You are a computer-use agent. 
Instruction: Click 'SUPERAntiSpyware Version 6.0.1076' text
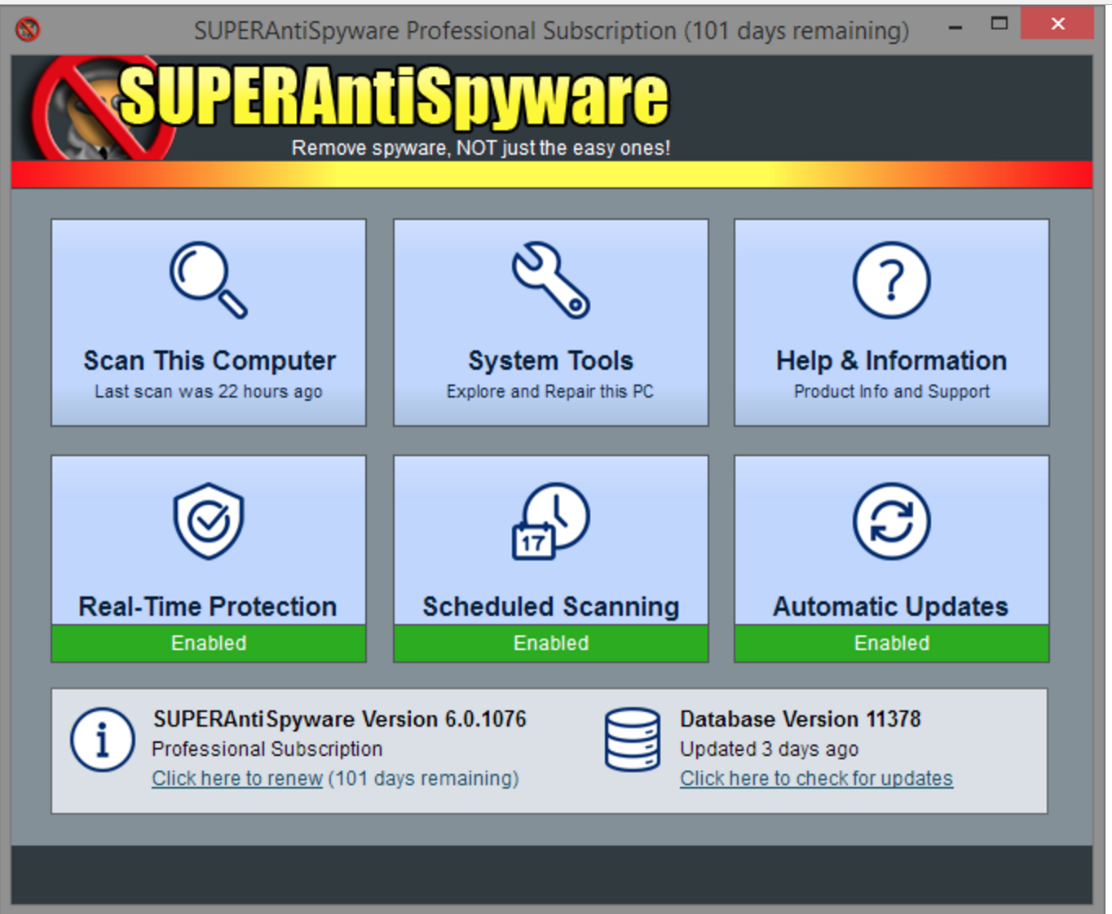click(340, 719)
